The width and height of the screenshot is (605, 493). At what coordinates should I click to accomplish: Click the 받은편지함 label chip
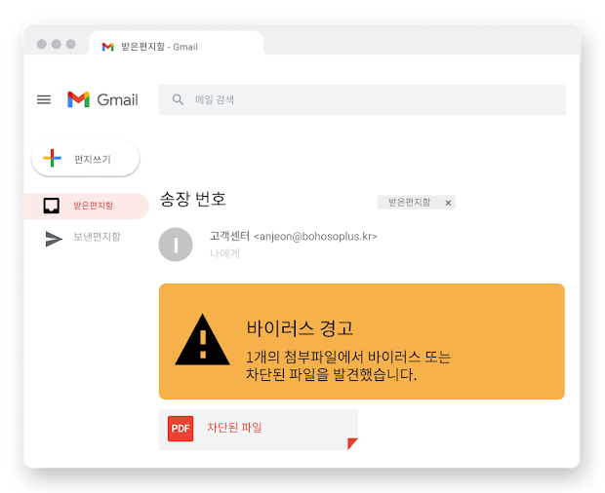pos(416,203)
